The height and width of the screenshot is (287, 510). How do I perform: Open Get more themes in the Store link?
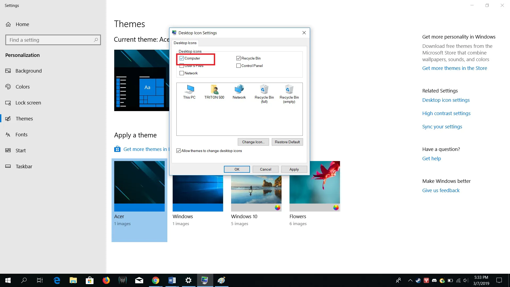454,68
